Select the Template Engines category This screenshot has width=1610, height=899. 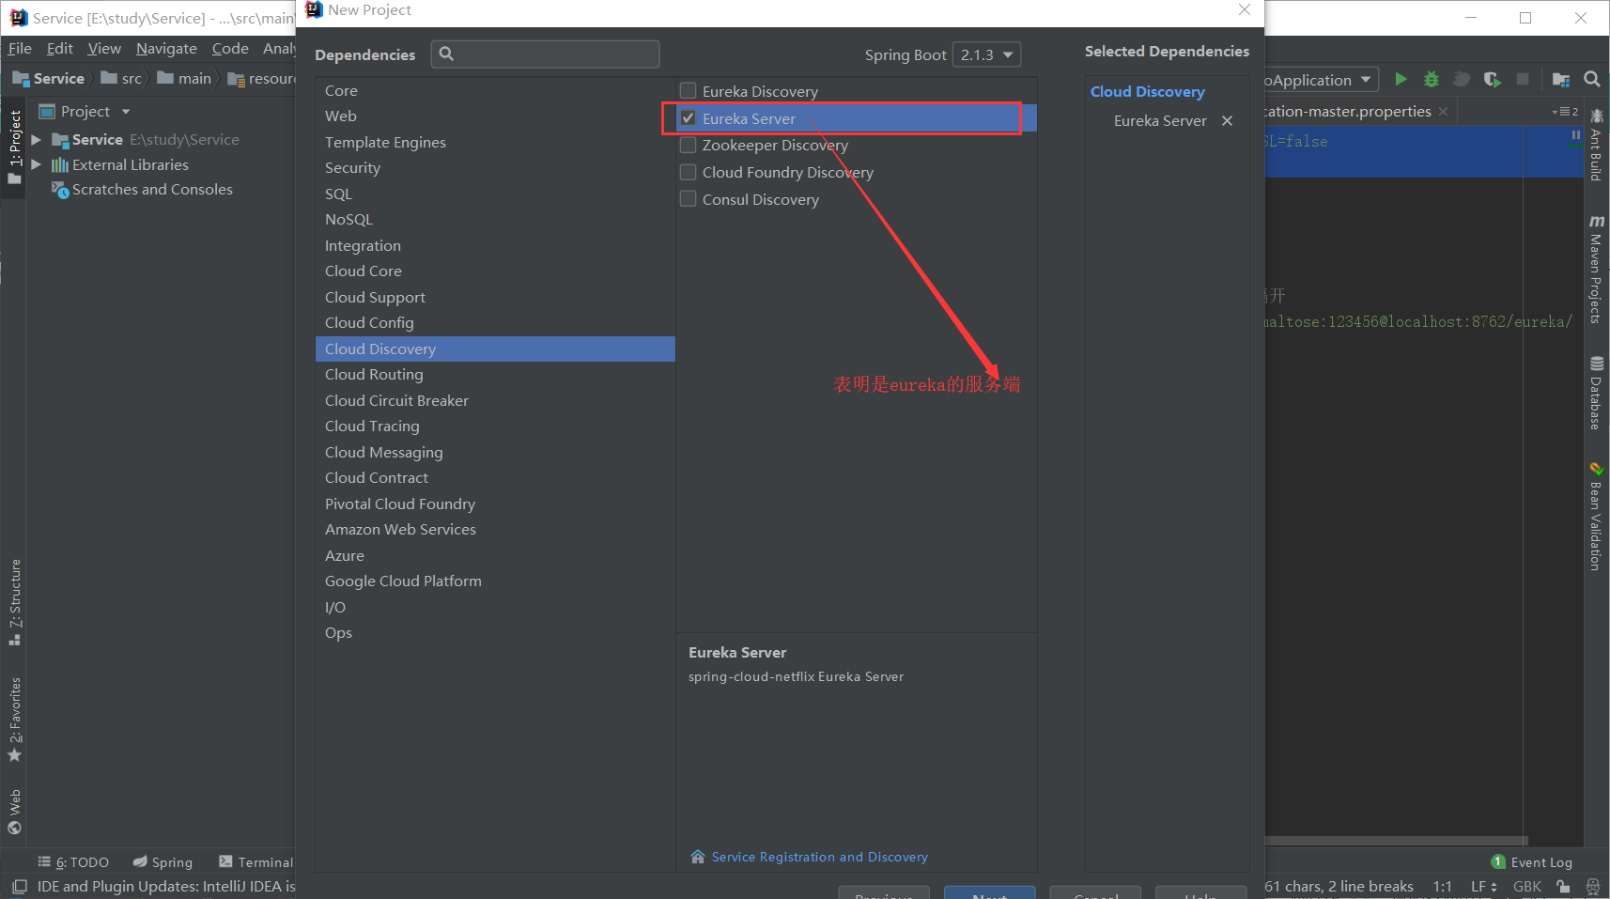[495, 143]
